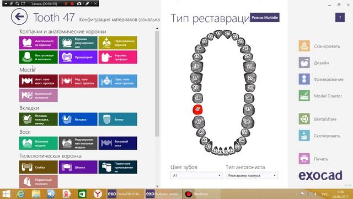The height and width of the screenshot is (199, 353).
Task: Start the Фрезерование module
Action: (x=321, y=79)
